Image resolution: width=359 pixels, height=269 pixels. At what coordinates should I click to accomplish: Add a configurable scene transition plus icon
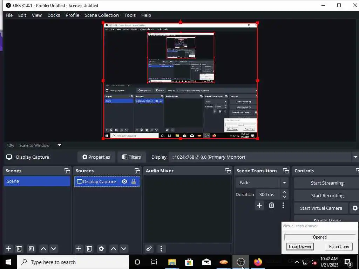pyautogui.click(x=259, y=205)
